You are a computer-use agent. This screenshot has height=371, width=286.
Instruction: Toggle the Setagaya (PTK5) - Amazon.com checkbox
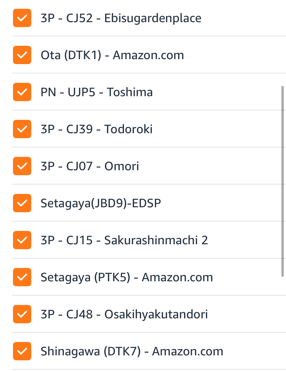[22, 277]
